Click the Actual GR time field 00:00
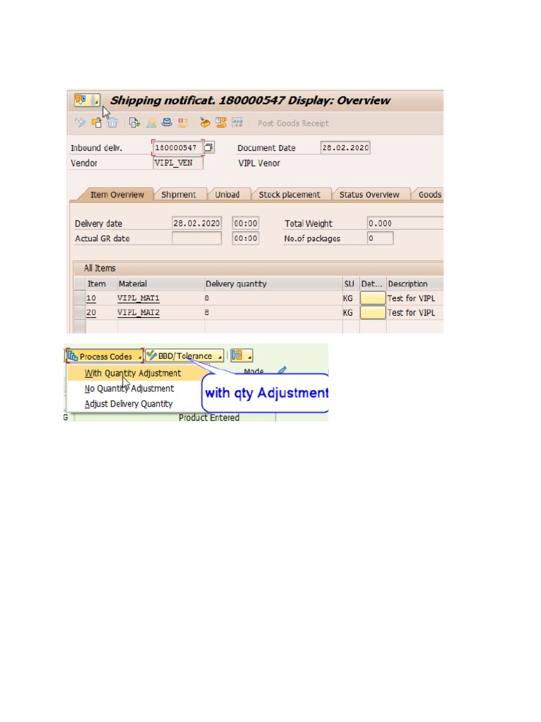This screenshot has width=541, height=722. pyautogui.click(x=245, y=238)
